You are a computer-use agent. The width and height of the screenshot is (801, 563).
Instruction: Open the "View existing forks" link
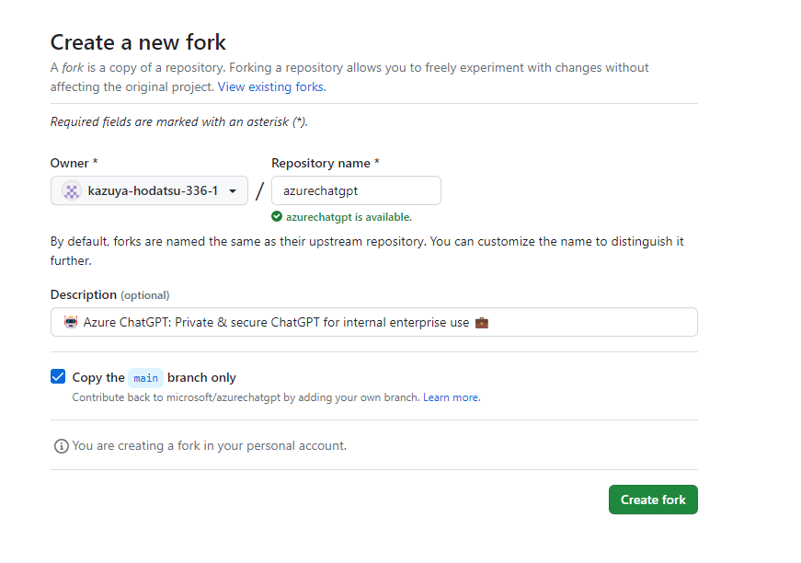click(270, 87)
